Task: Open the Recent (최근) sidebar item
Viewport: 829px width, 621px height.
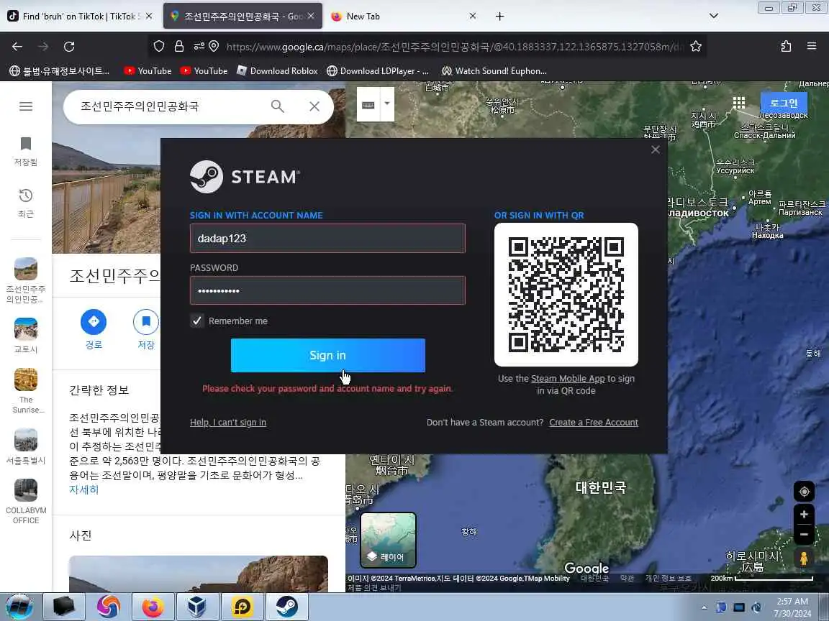Action: point(26,203)
